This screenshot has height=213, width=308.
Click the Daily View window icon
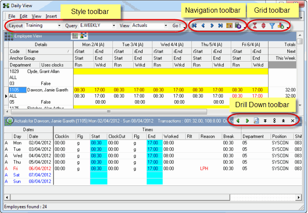click(6, 6)
